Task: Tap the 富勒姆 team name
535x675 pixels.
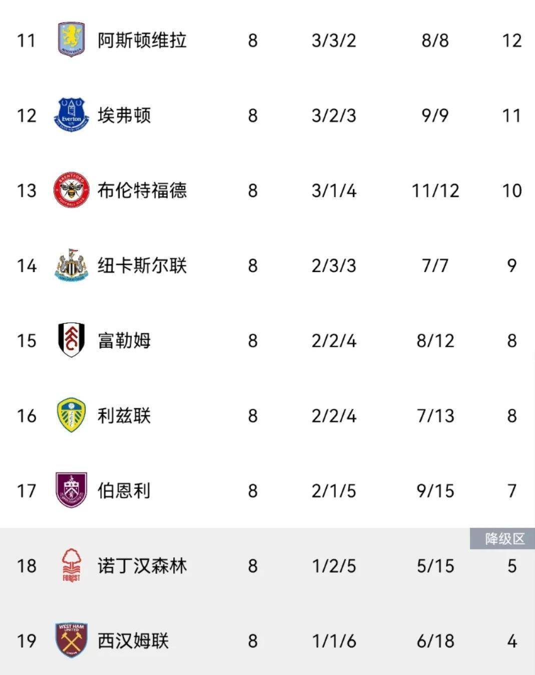Action: tap(124, 340)
